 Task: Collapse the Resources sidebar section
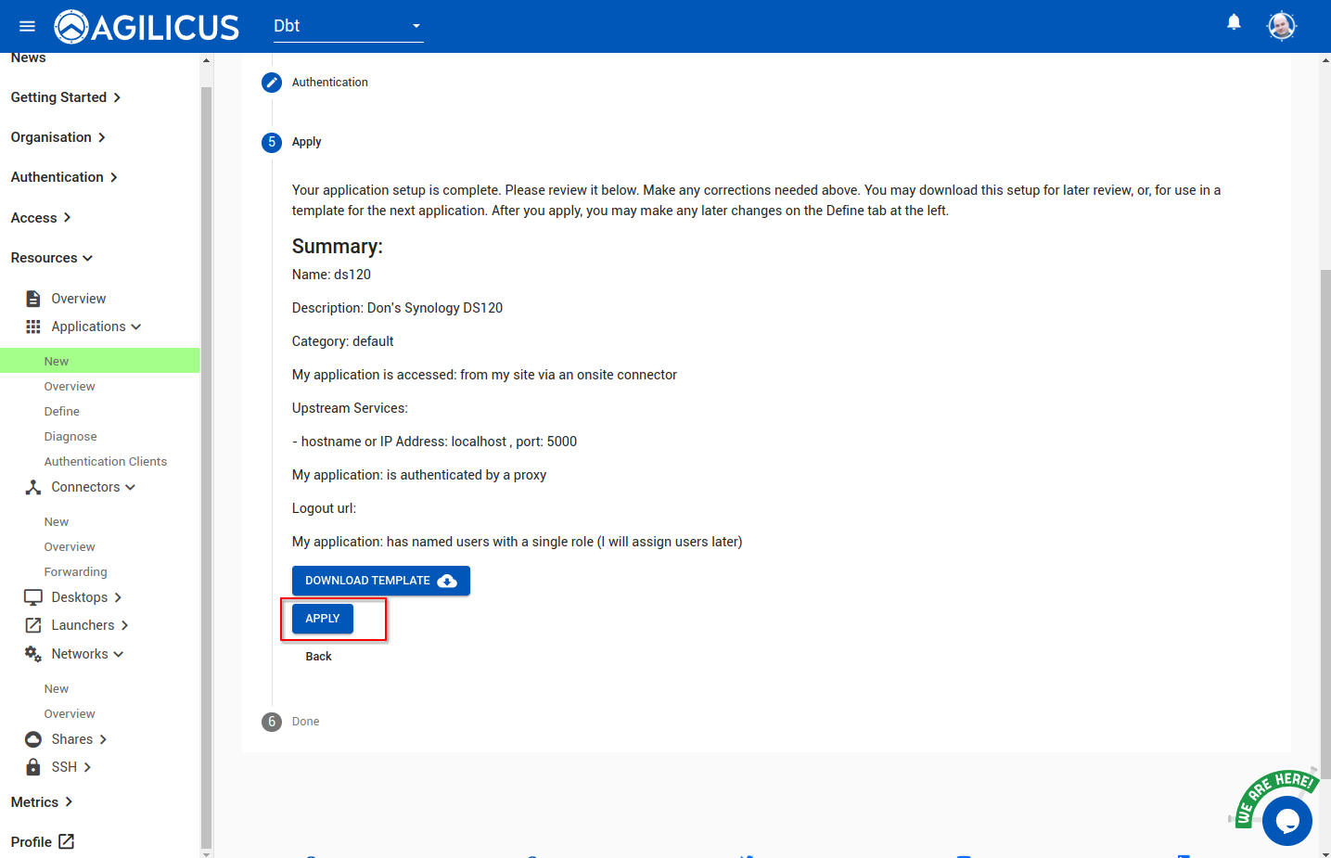(x=52, y=258)
